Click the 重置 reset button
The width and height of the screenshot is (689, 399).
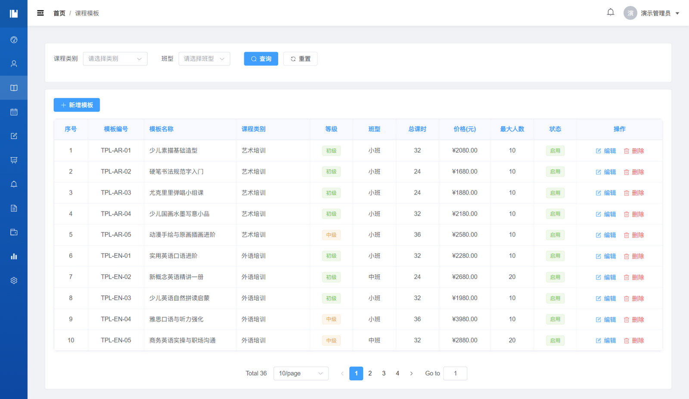coord(300,58)
